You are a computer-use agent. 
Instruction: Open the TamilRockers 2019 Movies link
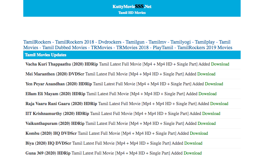pos(205,48)
